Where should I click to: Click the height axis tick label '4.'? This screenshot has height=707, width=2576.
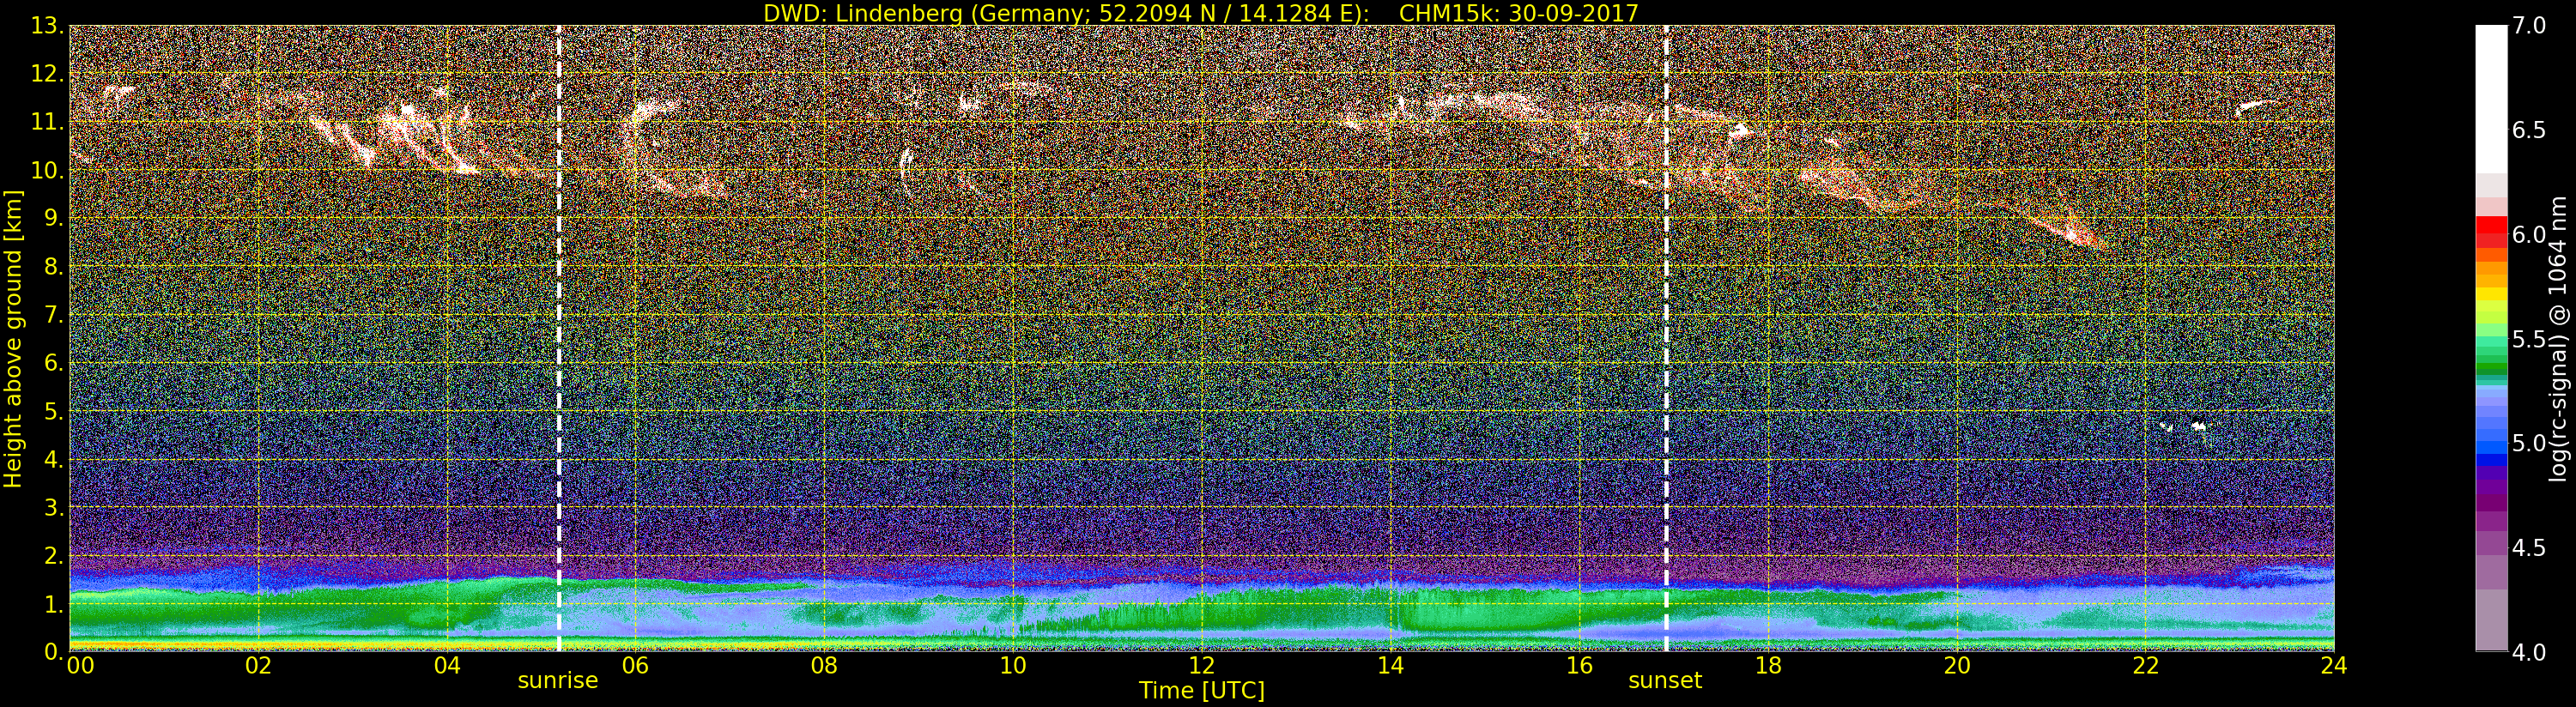coord(54,459)
